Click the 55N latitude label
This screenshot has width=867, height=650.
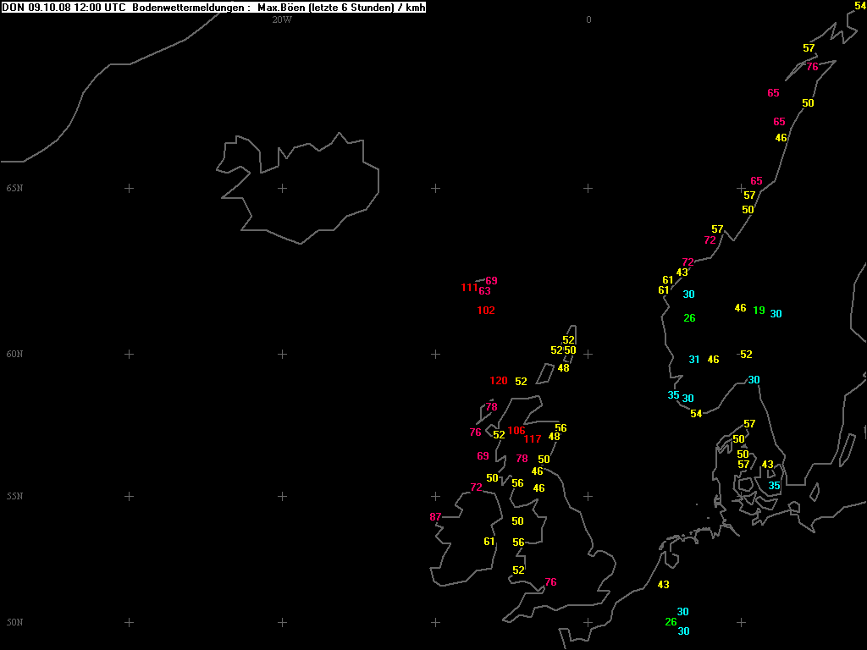(14, 496)
